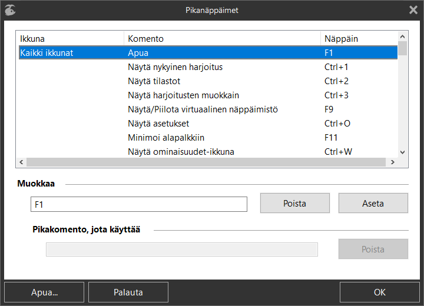This screenshot has height=306, width=424.
Task: Select the Näytä/Piilota virtuaalinen näppäimistö row
Action: [208, 109]
